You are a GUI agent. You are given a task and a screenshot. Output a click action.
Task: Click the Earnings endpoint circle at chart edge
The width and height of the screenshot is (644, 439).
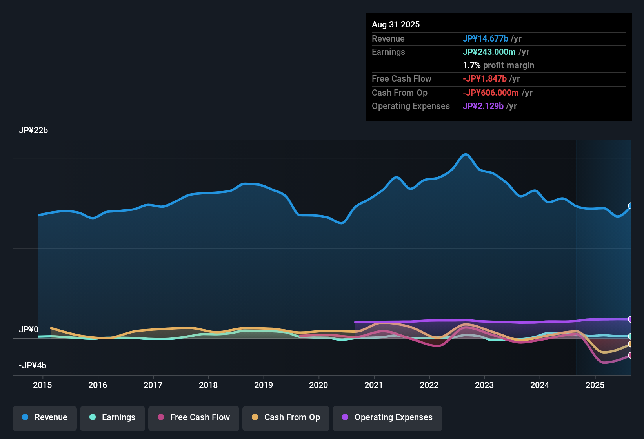(x=631, y=336)
